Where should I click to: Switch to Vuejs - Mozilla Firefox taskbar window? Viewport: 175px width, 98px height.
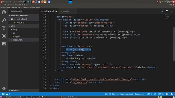(x=69, y=97)
